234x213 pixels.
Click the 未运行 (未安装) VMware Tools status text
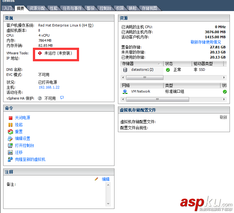[x=58, y=53]
